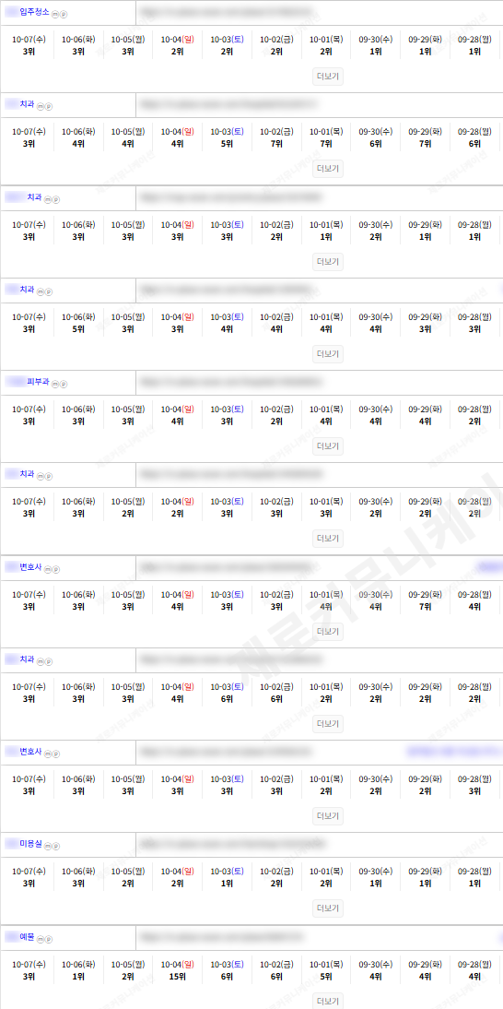Screen dimensions: 503x1009
Task: Click the 'm' icon next to 예물 keyword
Action: click(x=41, y=939)
